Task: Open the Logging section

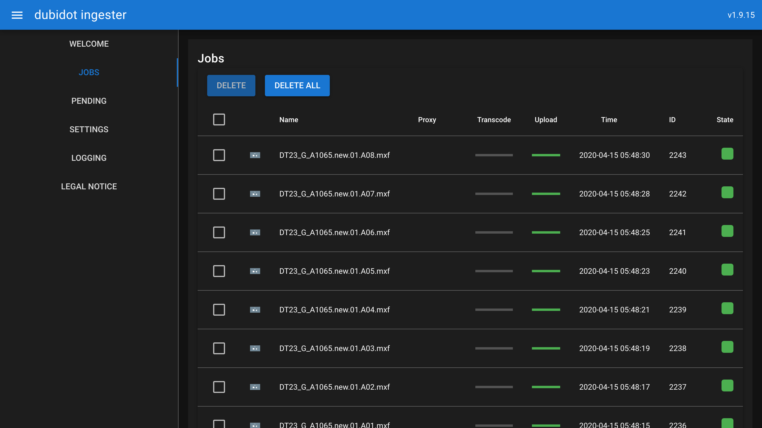Action: (x=89, y=158)
